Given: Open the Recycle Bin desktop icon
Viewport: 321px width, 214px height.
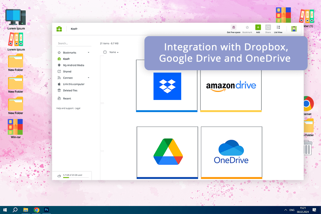Looking at the screenshot, I should 308,147.
